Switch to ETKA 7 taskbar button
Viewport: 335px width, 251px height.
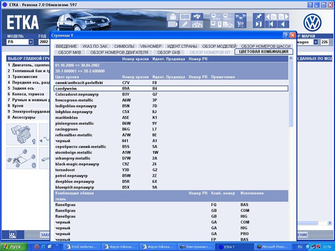(234, 247)
